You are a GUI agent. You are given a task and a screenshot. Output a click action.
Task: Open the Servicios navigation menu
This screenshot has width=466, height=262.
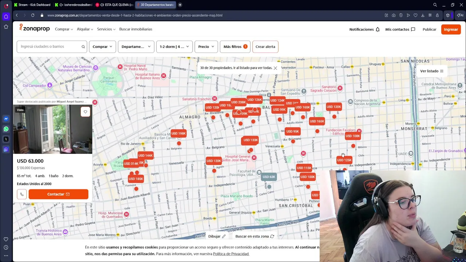(x=106, y=29)
